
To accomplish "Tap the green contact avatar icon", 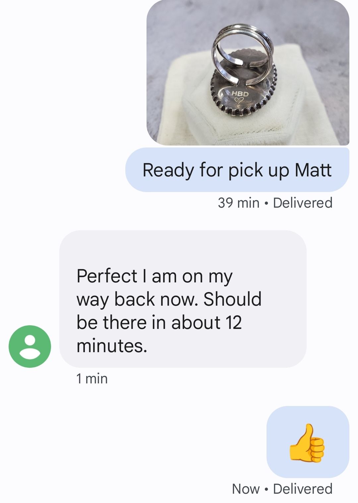I will [30, 346].
